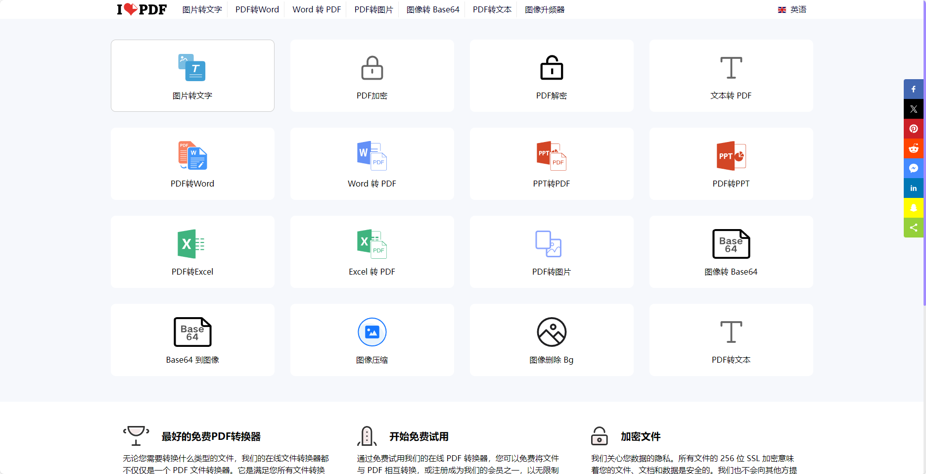Screen dimensions: 926x474
Task: Click the Excel 转 PDF card label
Action: (x=372, y=272)
